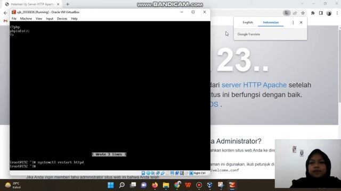This screenshot has height=191, width=341.
Task: Open the Teams chat taskbar icon
Action: (x=144, y=185)
